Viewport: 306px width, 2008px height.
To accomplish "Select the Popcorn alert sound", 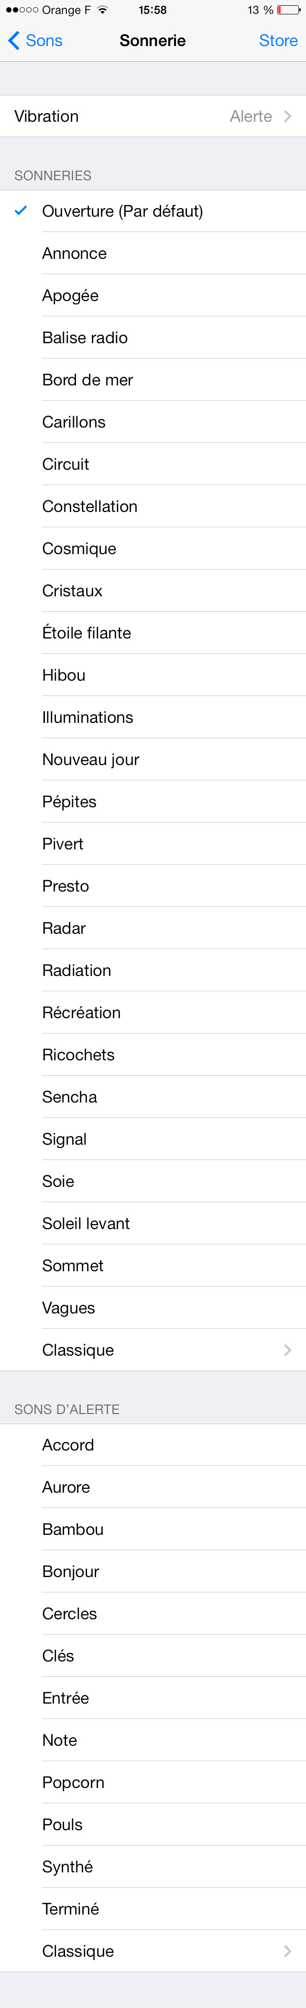I will pos(153,1782).
